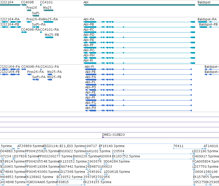The image size is (219, 186).
Task: Select the LD39618.5prime feature label
Action: pyautogui.click(x=117, y=172)
